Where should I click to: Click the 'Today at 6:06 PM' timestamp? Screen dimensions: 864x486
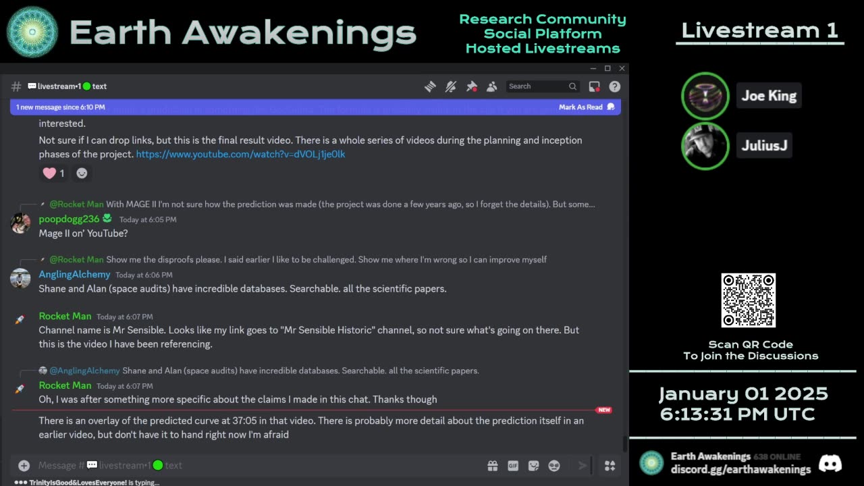144,275
